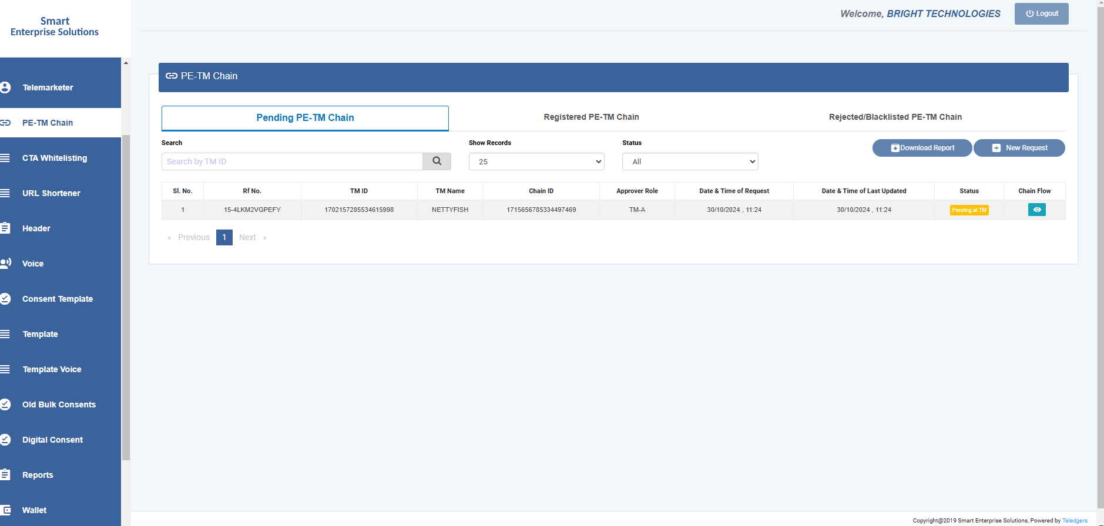
Task: Click the Voice speaker icon in sidebar
Action: [x=6, y=264]
